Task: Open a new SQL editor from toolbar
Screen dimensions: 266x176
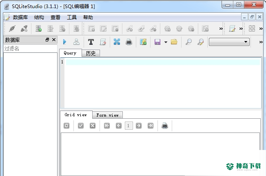Action: click(232, 28)
